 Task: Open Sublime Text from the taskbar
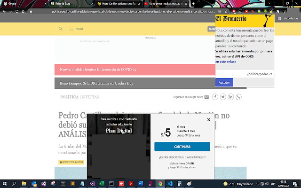click(x=72, y=184)
